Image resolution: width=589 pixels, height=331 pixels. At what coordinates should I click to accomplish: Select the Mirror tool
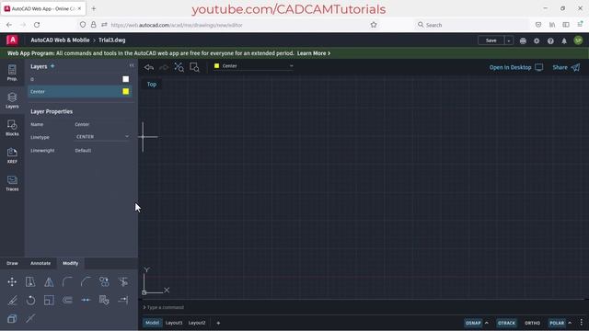coord(49,282)
